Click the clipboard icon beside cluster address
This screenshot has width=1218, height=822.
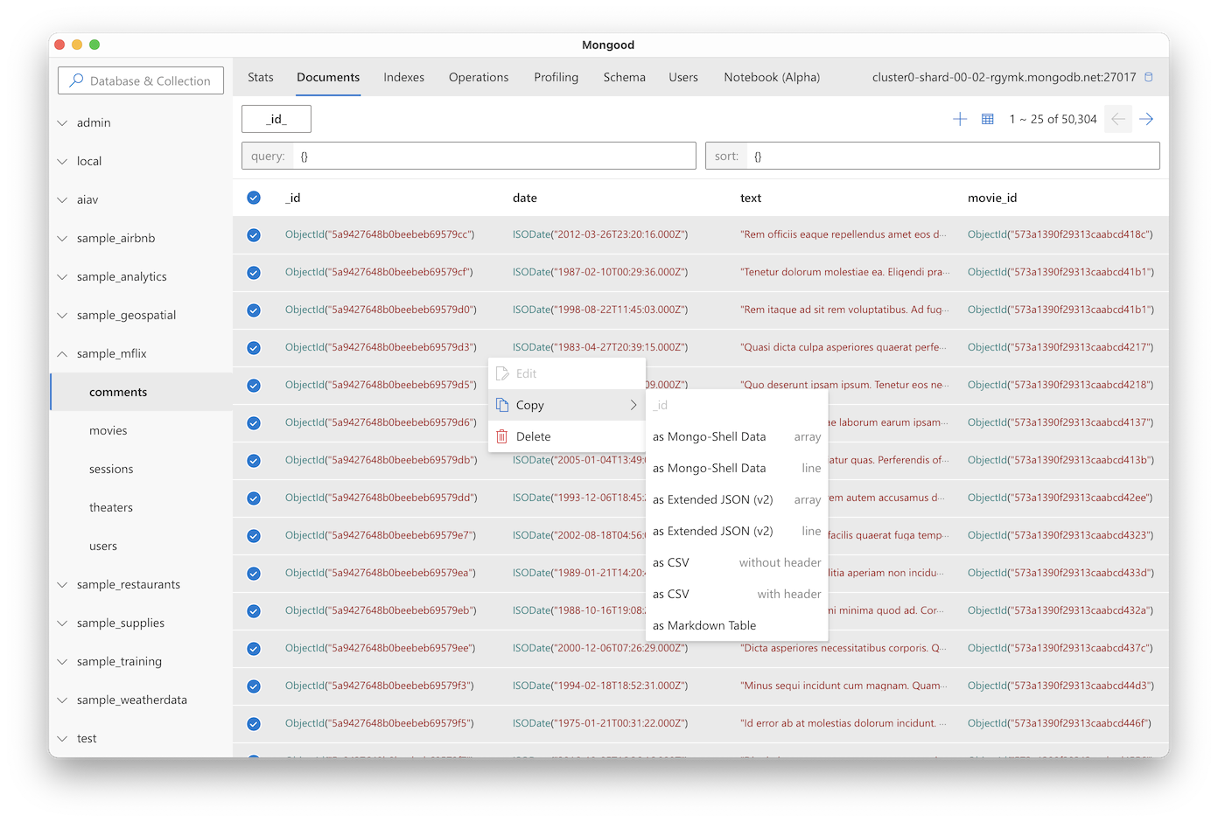pos(1149,77)
